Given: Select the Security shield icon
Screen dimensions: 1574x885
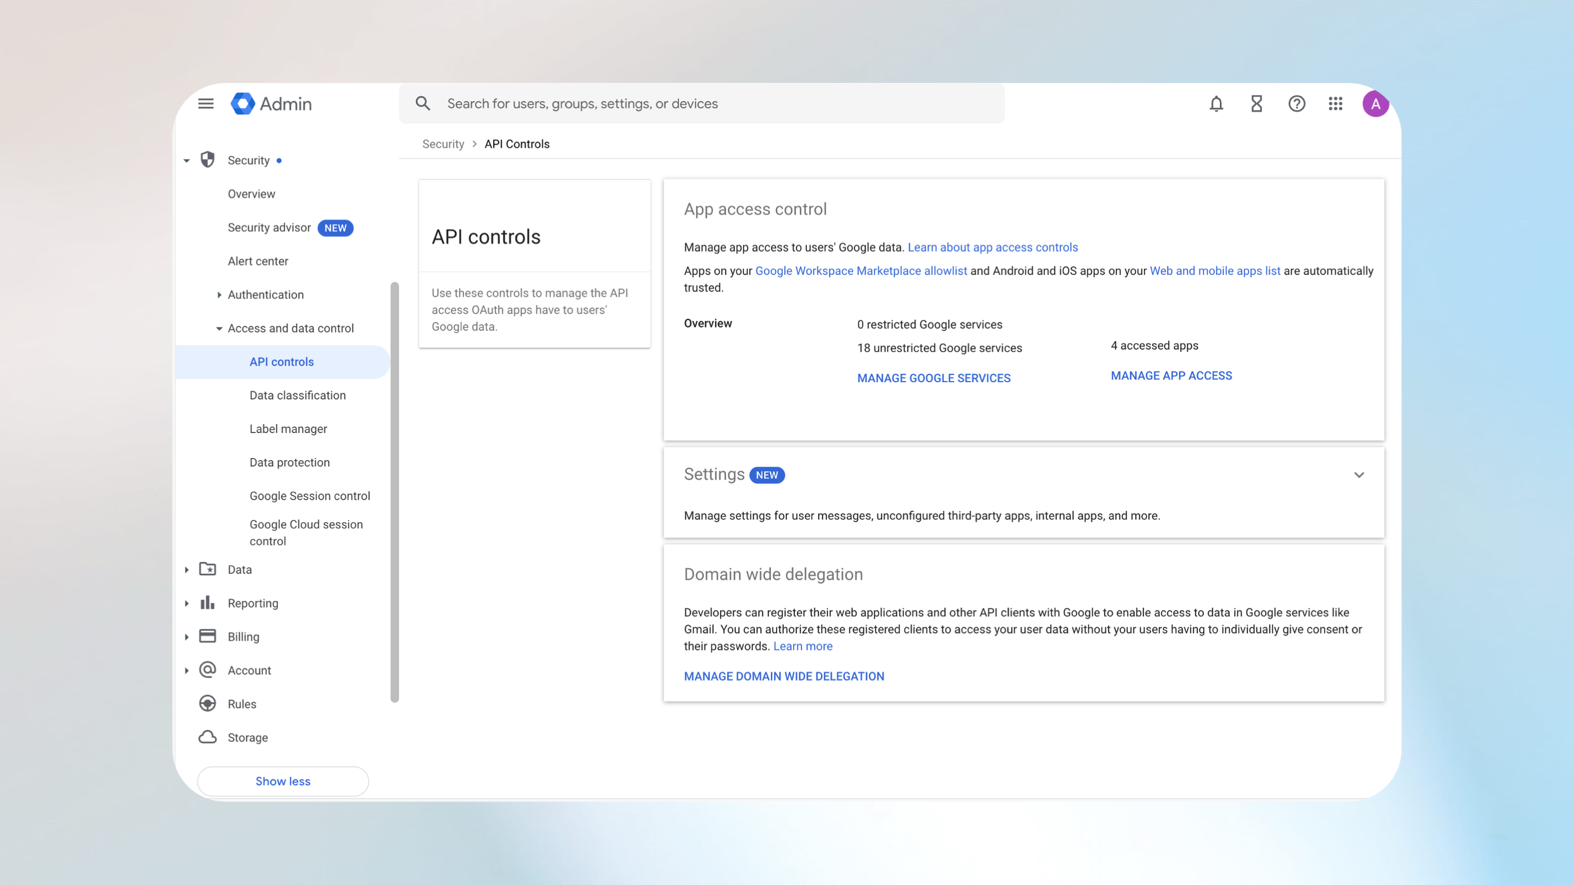Looking at the screenshot, I should click(x=207, y=159).
